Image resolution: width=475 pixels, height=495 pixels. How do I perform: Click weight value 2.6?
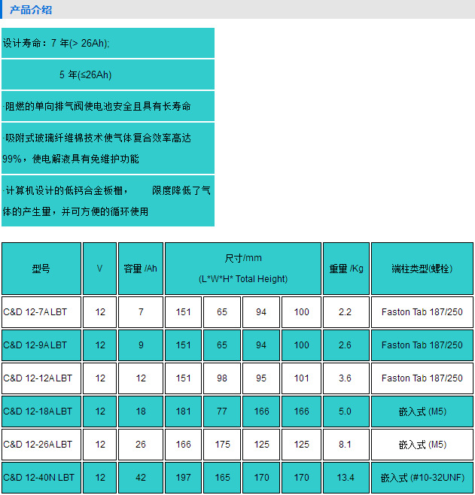(x=346, y=345)
